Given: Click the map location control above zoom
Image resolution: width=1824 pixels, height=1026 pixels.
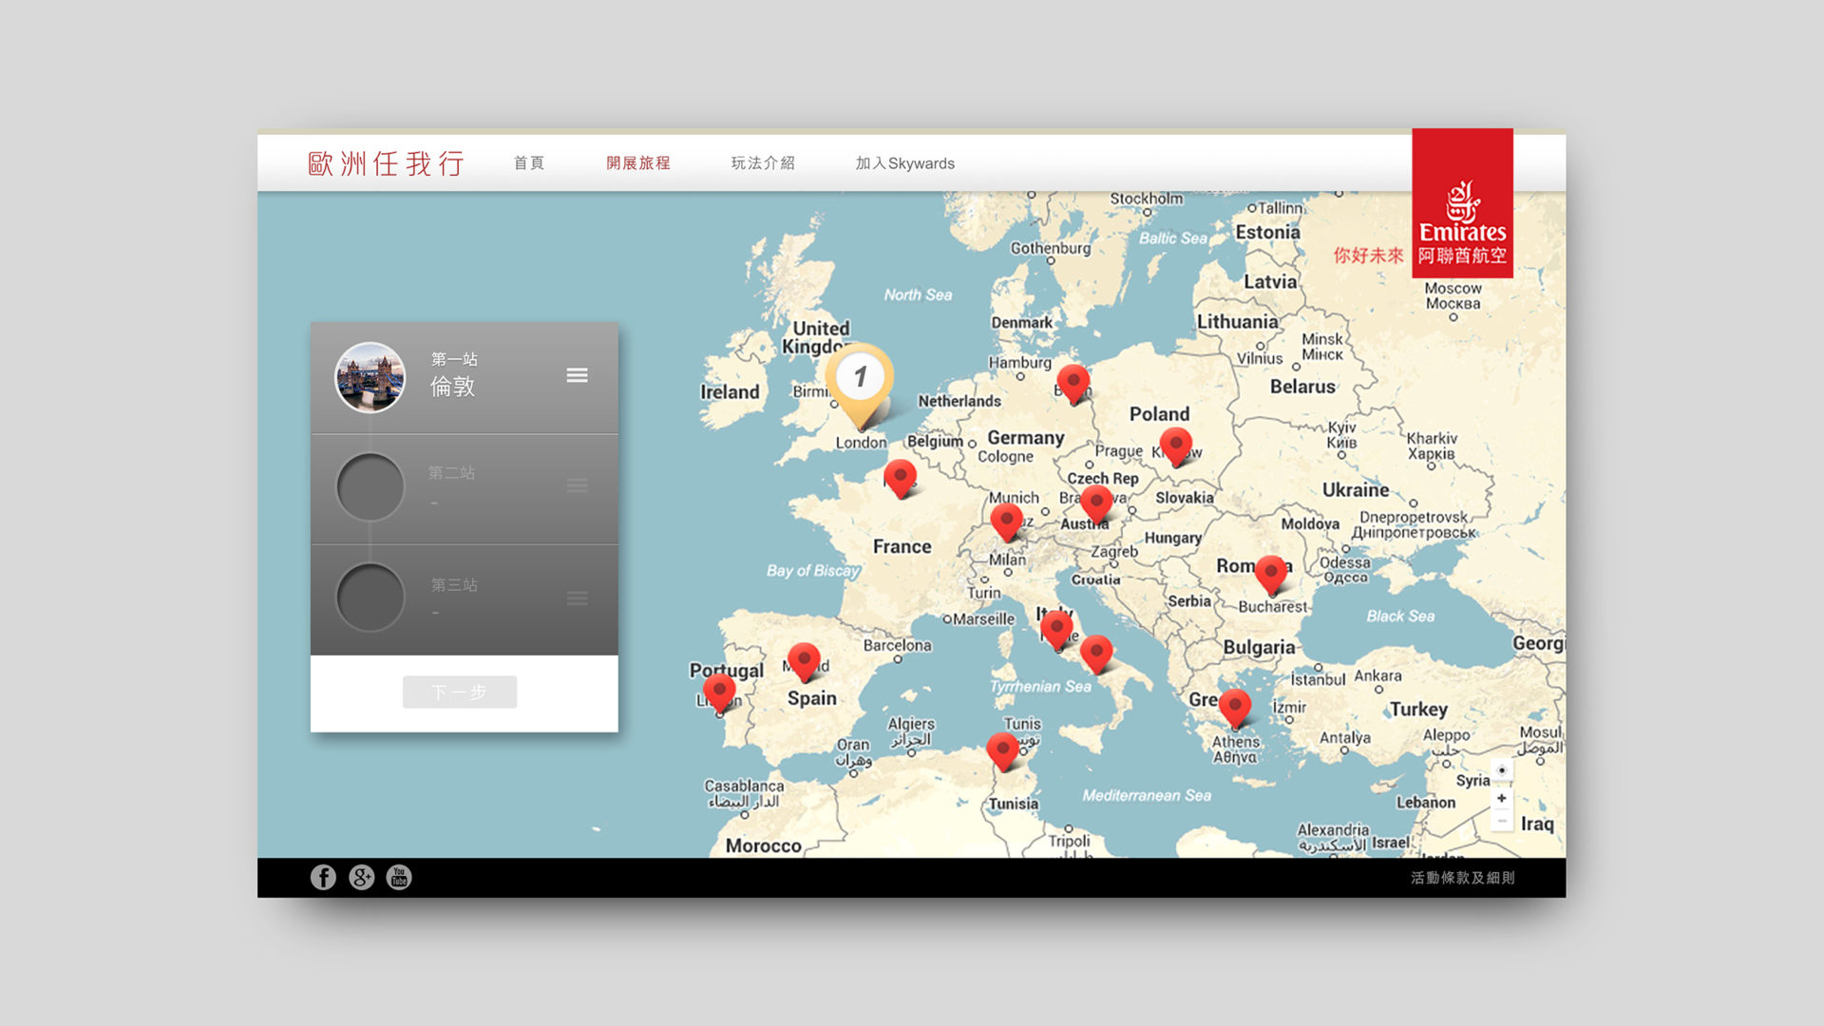Looking at the screenshot, I should pos(1502,770).
